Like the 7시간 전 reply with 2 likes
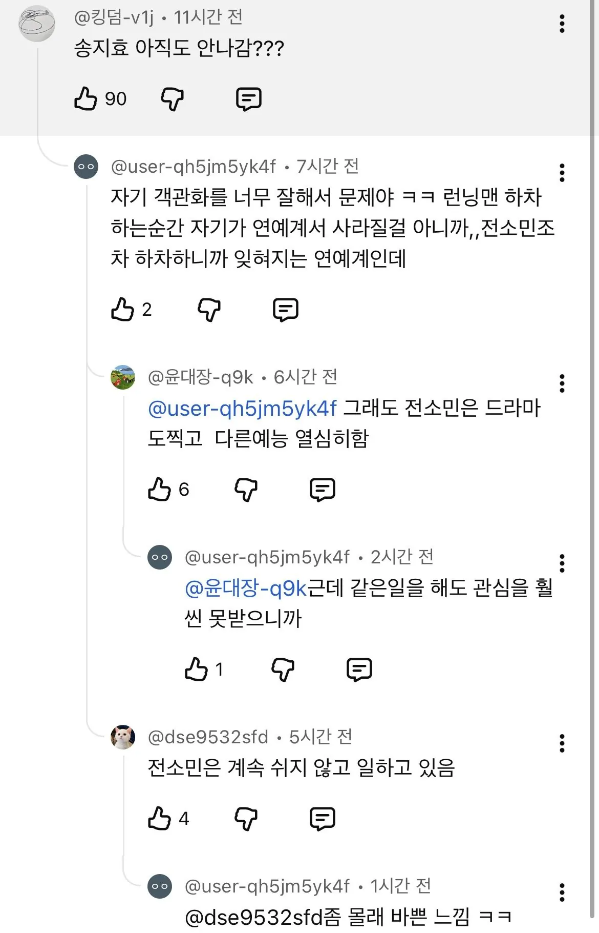599x933 pixels. tap(123, 310)
